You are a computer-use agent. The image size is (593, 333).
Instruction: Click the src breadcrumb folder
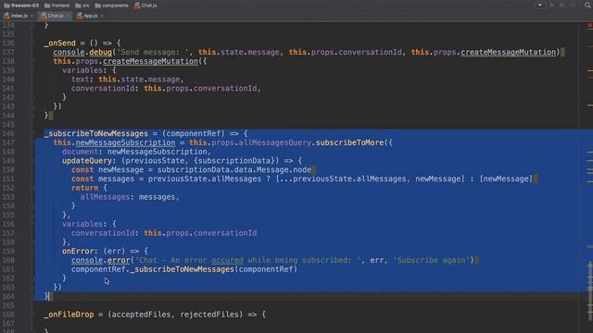[x=82, y=6]
